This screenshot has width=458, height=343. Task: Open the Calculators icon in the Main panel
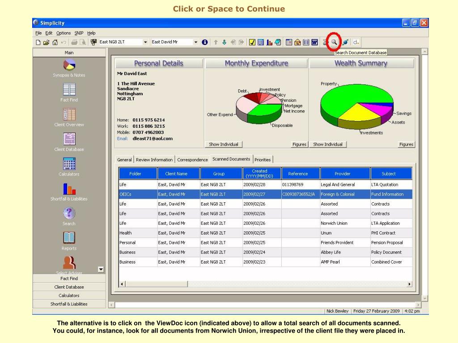coord(69,164)
